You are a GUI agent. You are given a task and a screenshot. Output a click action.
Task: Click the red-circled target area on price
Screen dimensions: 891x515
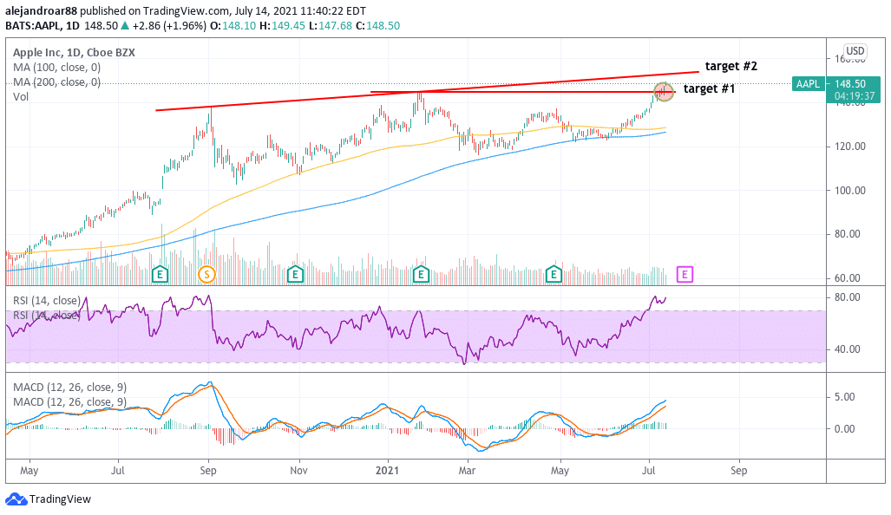663,91
